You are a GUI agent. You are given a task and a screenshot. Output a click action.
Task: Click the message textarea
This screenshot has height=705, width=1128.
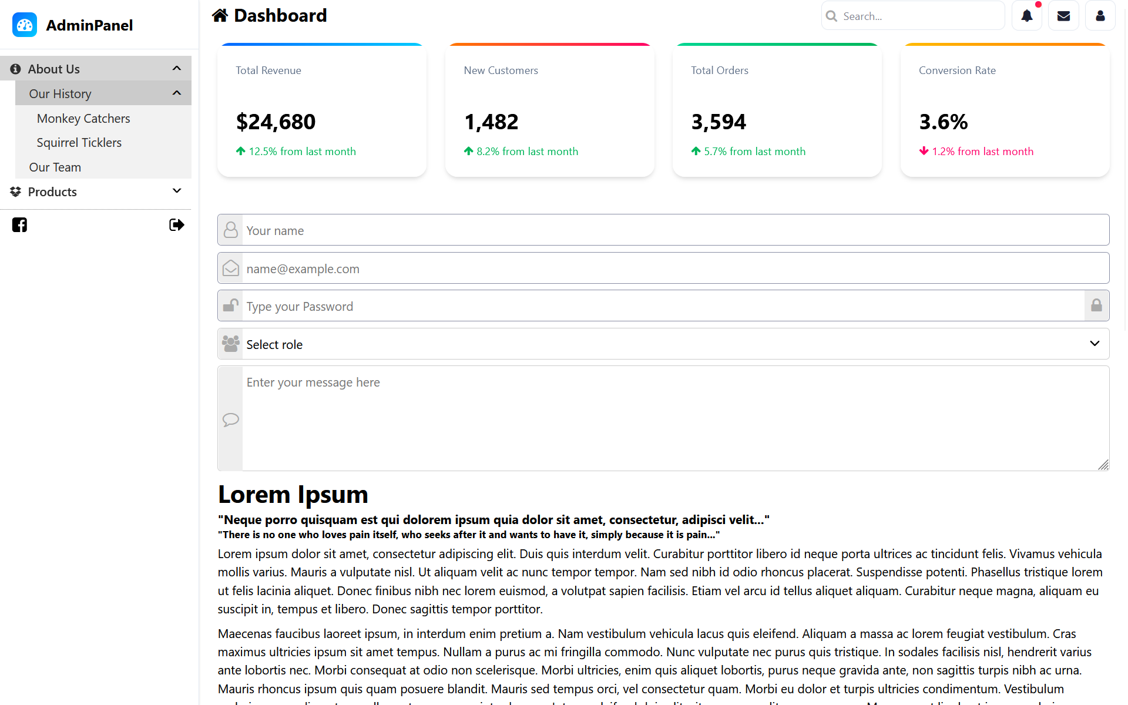tap(674, 418)
